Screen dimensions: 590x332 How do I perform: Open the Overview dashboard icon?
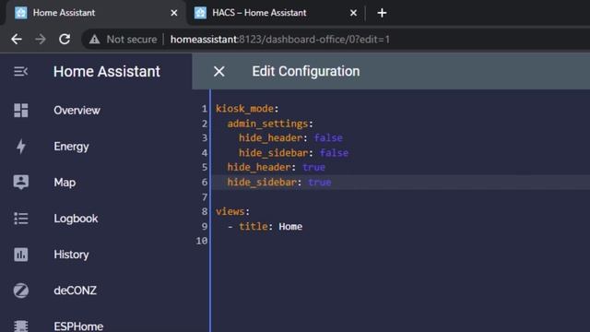pyautogui.click(x=20, y=111)
